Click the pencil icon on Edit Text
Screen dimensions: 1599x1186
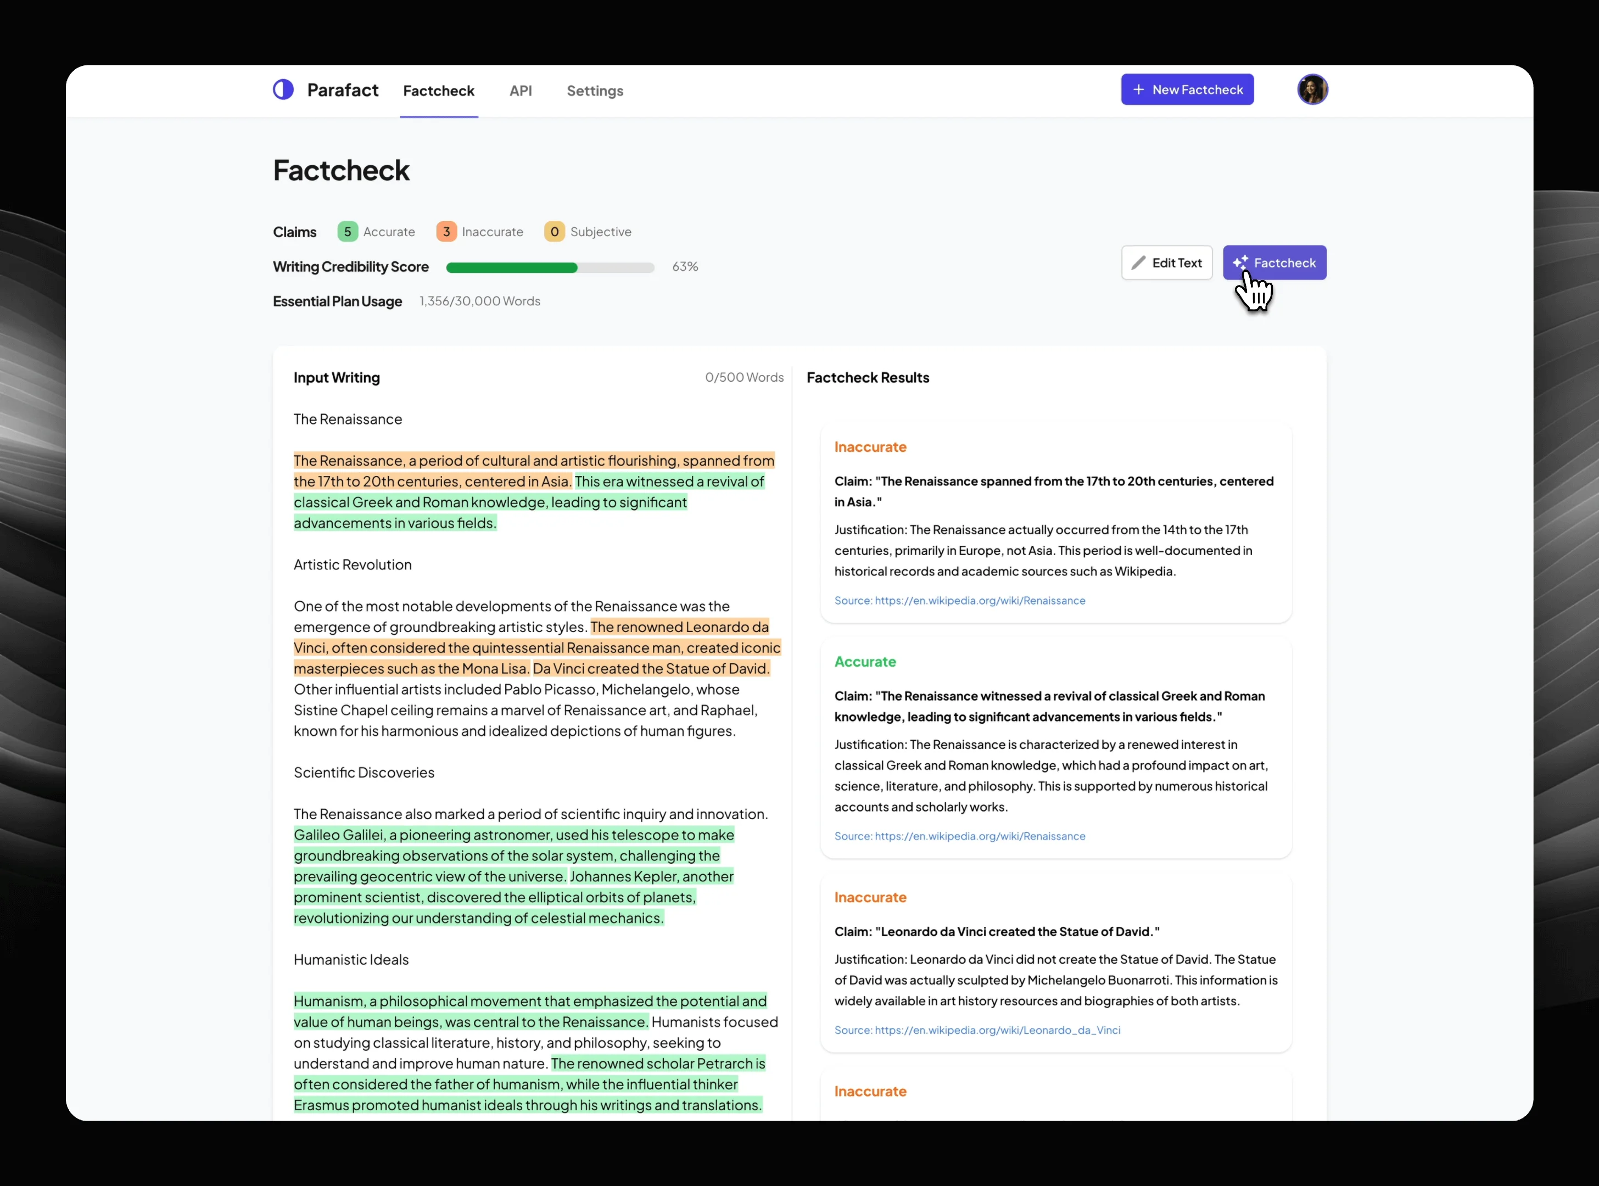[x=1138, y=263]
